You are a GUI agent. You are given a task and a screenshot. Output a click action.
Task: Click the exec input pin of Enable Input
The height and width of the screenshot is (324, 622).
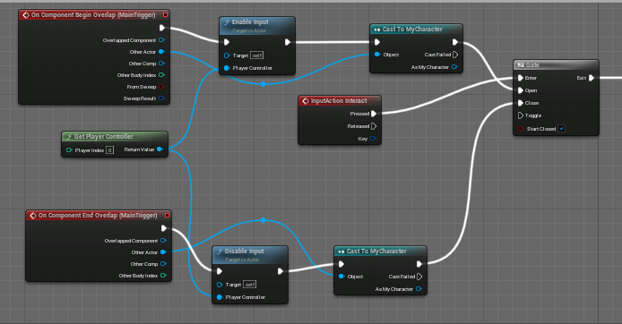tap(227, 42)
